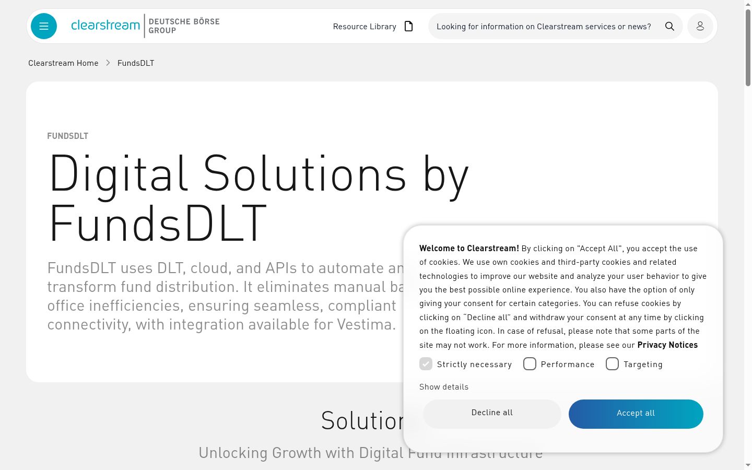Enable the Performance cookies checkbox
The height and width of the screenshot is (470, 752).
tap(530, 364)
